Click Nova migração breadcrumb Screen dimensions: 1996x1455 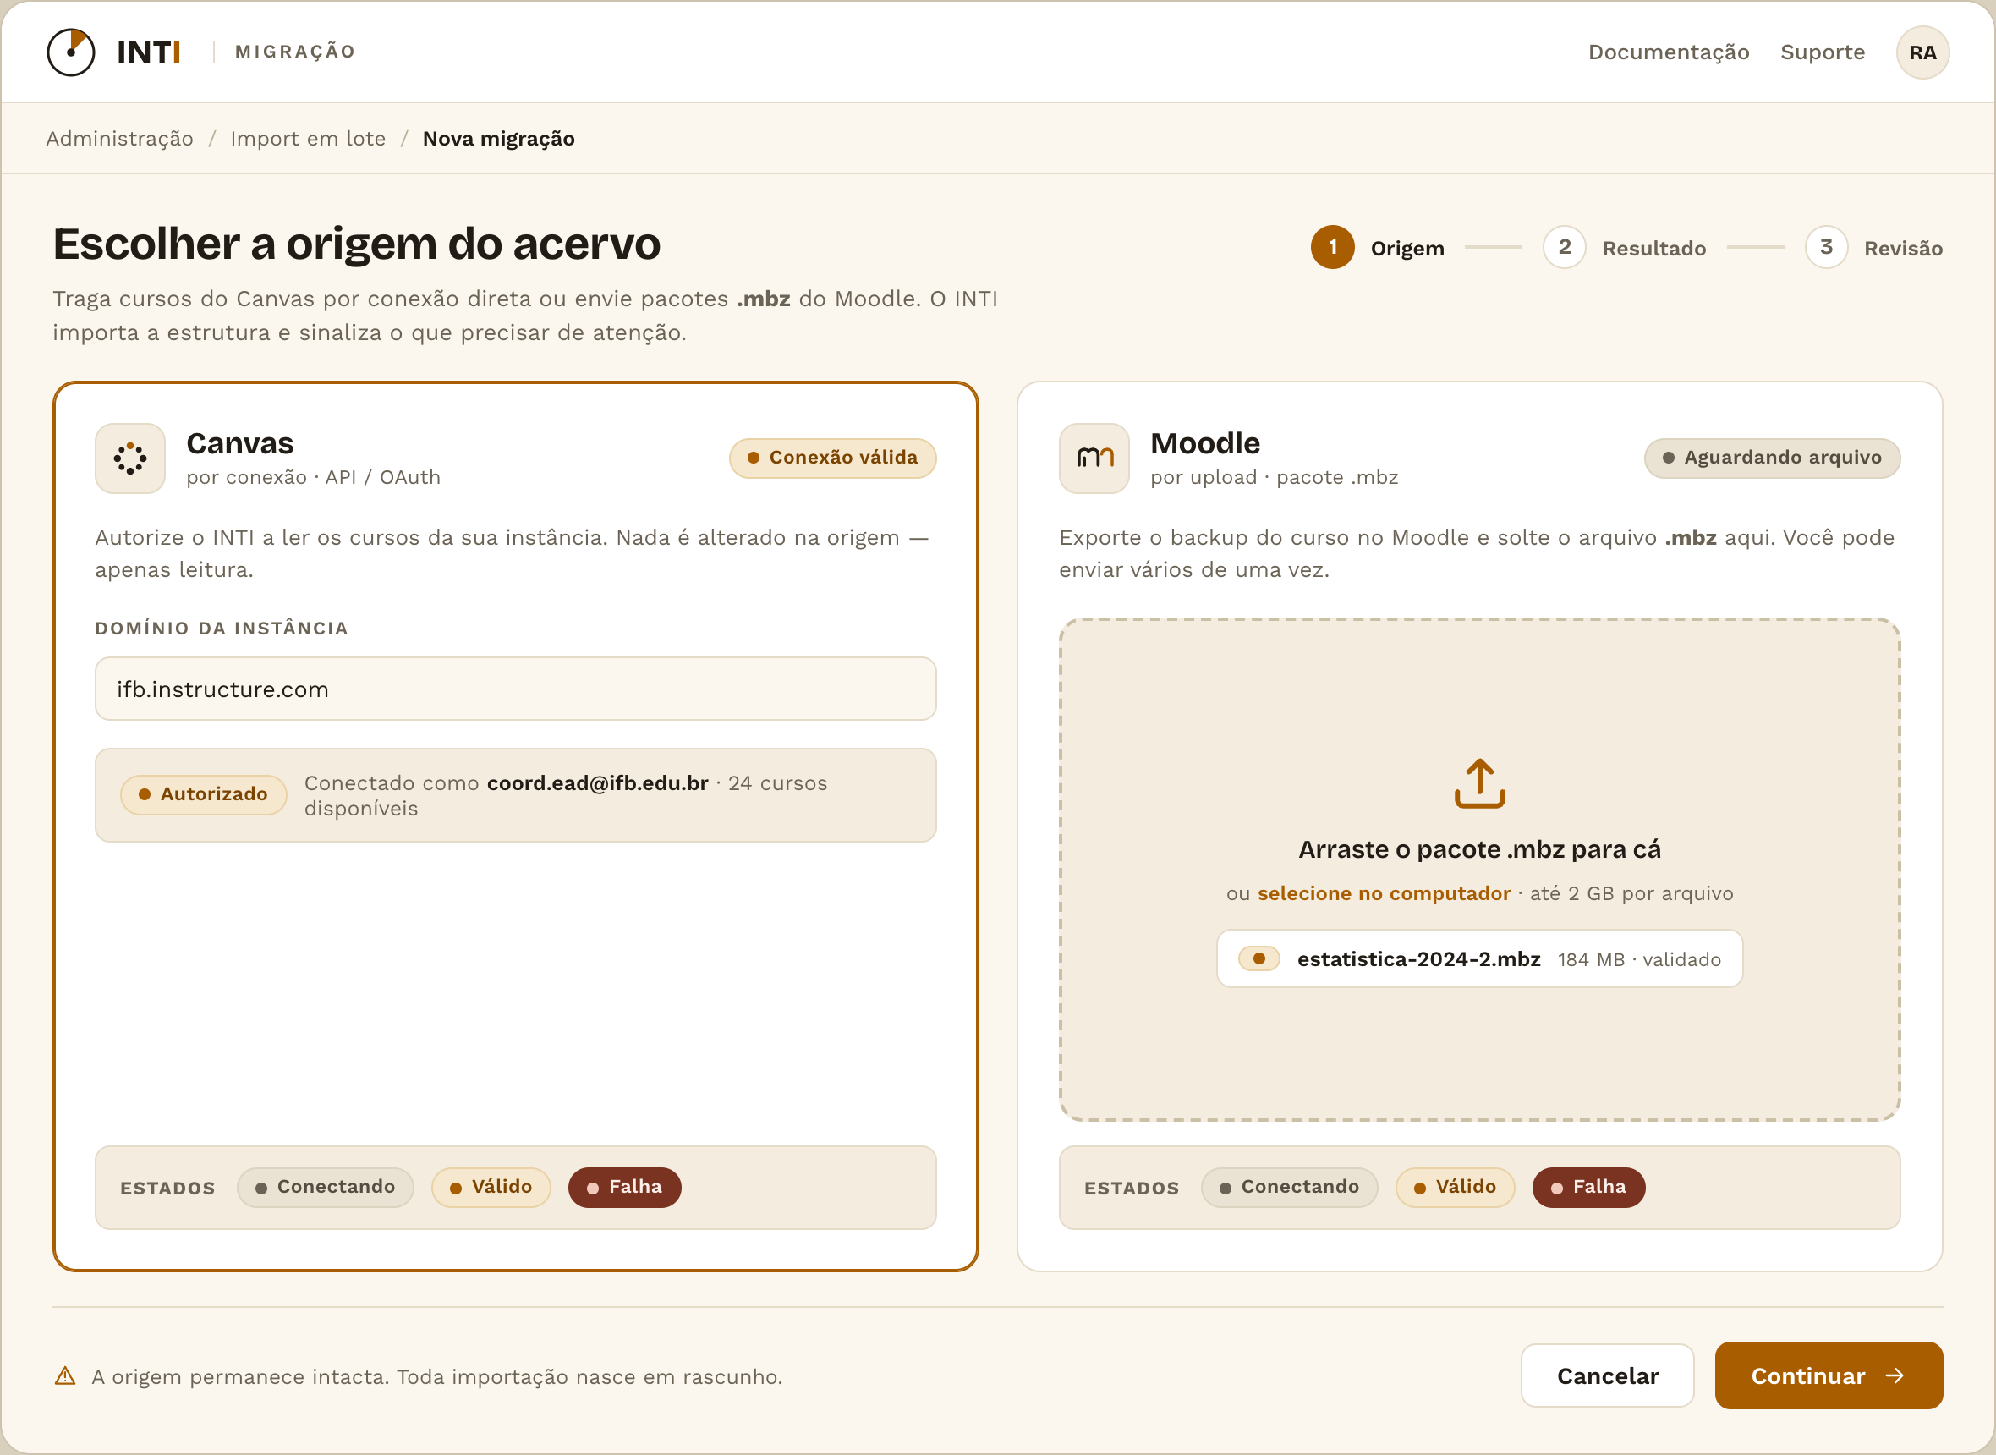[498, 138]
